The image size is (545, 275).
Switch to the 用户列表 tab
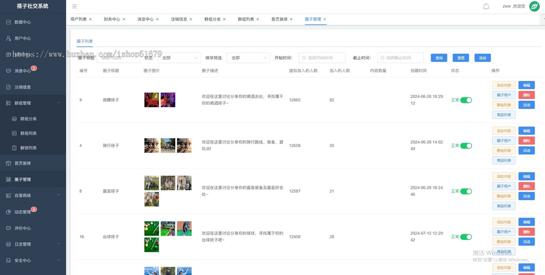point(79,19)
